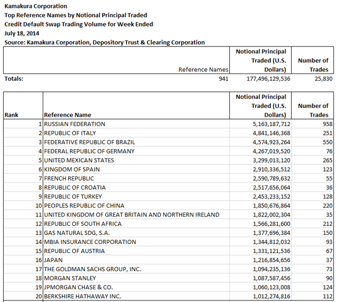Select UNITED MEXICAN STATES cell

136,160
